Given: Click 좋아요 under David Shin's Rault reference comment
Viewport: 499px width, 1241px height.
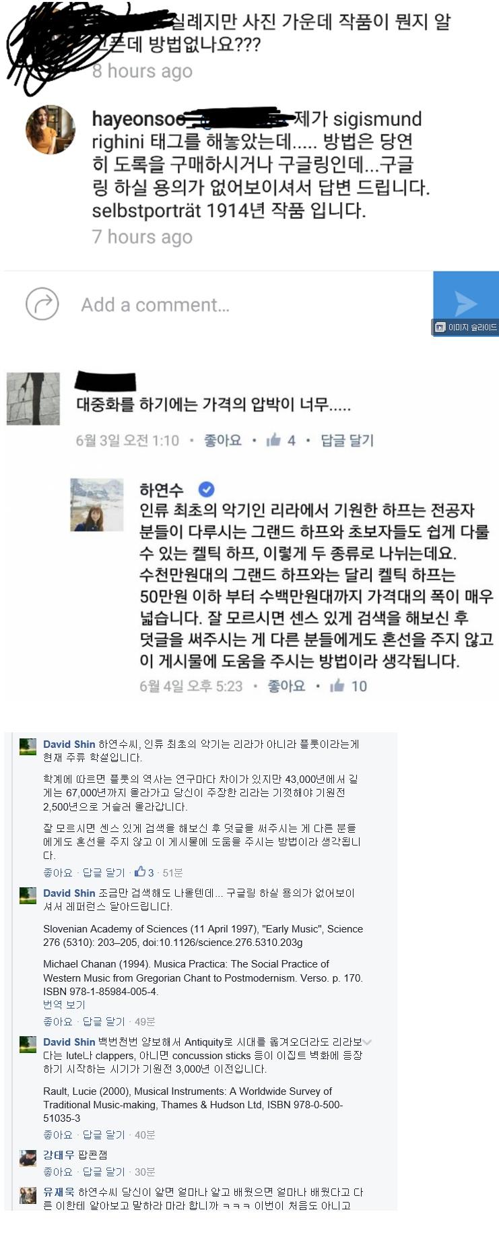Looking at the screenshot, I should 57,1135.
